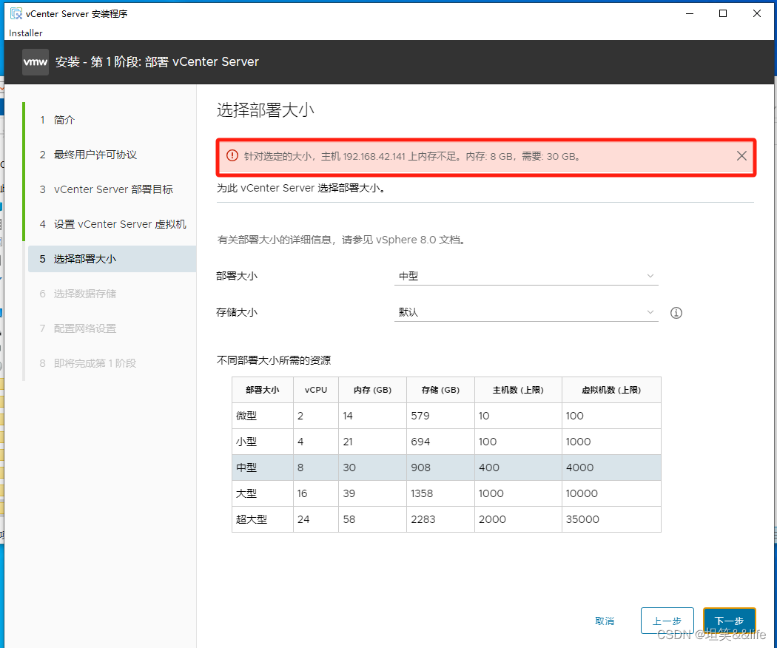Click the 虚拟机数 (上限) column header
Image resolution: width=777 pixels, height=648 pixels.
pyautogui.click(x=611, y=390)
